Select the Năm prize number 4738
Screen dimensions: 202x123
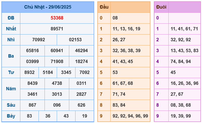click(57, 83)
